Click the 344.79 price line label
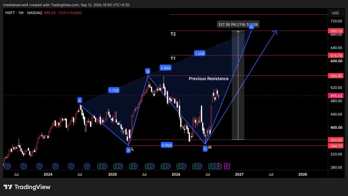Viewport: 348px width, 196px height. point(336,145)
